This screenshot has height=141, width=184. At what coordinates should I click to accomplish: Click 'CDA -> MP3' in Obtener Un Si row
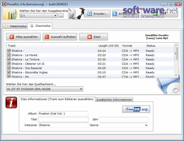click(x=130, y=64)
